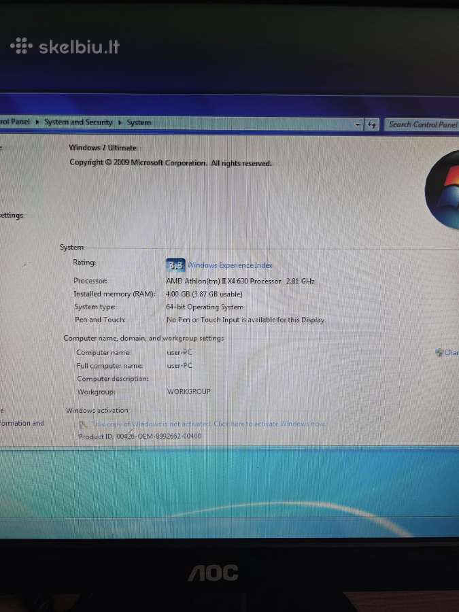Select the No Pen or Touch Input text
Viewport: 459px width, 612px height.
245,320
